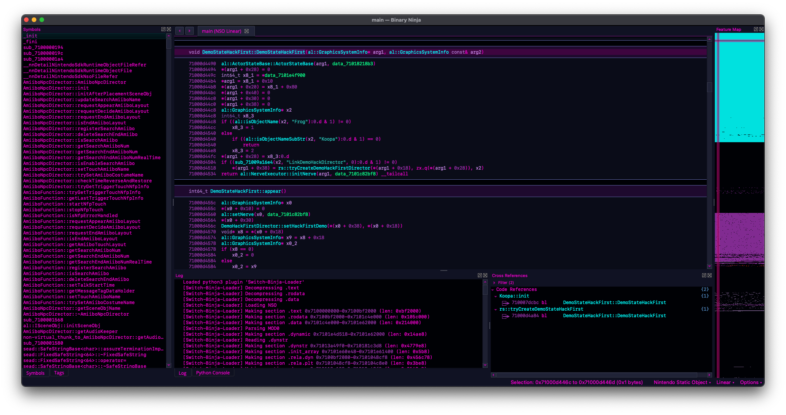
Task: Click the Log panel scroll-down arrow
Action: tap(485, 365)
